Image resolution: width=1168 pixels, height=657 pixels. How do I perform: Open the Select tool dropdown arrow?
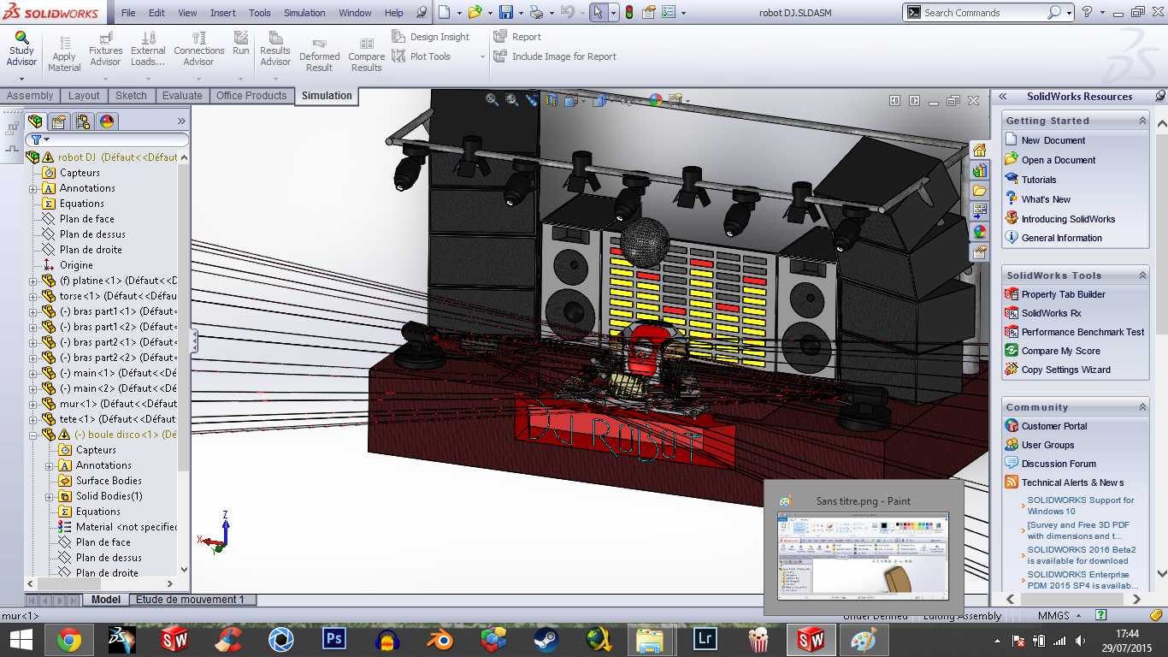point(614,13)
